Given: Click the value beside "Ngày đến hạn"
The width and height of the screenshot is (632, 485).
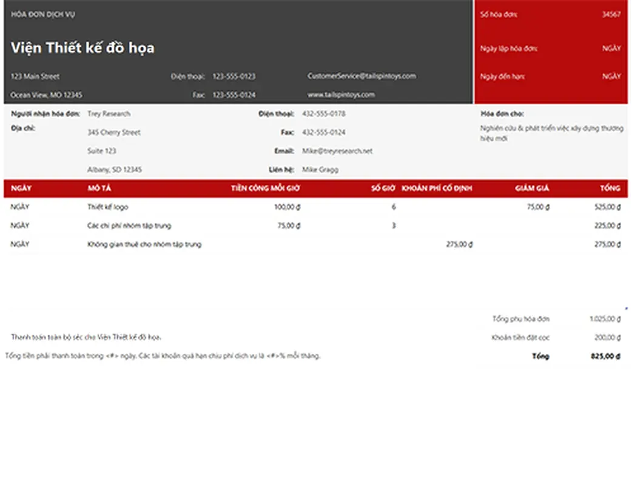Looking at the screenshot, I should (x=611, y=76).
